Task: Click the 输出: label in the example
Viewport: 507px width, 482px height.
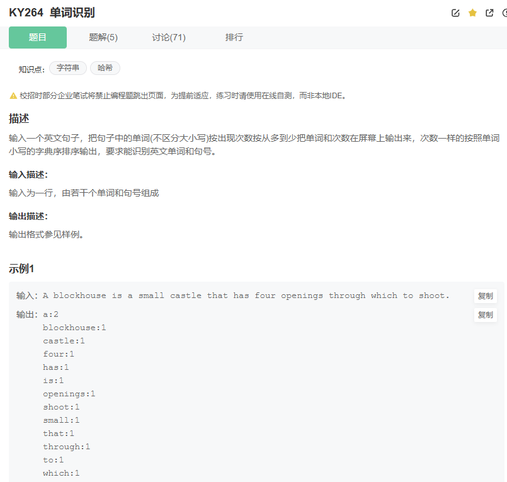Action: click(x=27, y=314)
